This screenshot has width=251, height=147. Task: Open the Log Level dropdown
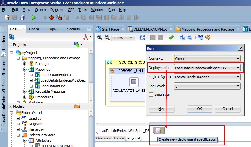tap(207, 86)
